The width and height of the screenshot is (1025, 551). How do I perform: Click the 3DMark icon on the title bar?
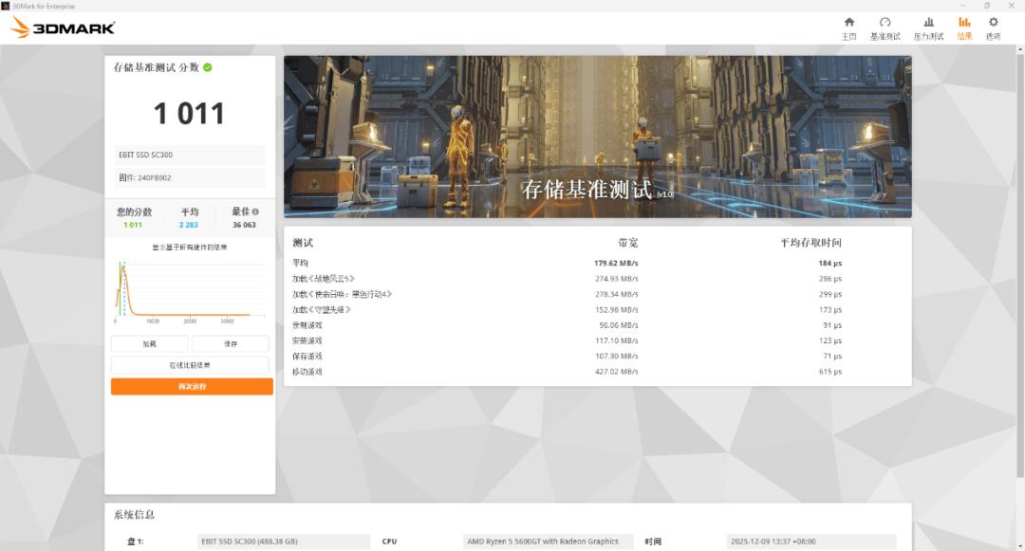(x=8, y=6)
